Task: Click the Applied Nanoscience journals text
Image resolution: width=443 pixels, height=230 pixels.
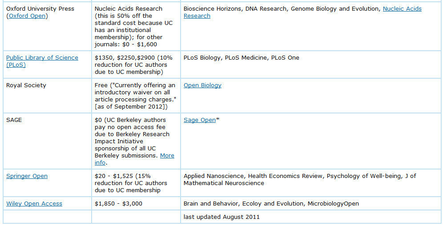Action: pyautogui.click(x=300, y=179)
